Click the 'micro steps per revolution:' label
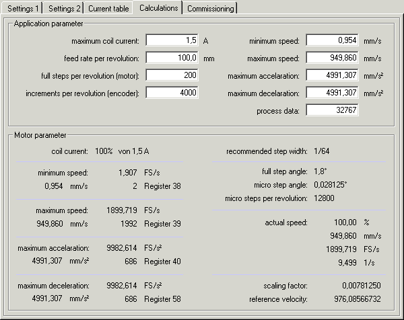404x320 pixels. pyautogui.click(x=266, y=198)
